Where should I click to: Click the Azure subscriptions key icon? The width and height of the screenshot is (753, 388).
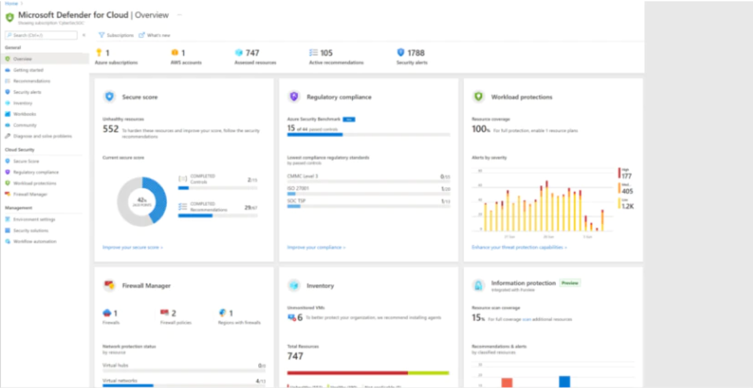tap(99, 53)
